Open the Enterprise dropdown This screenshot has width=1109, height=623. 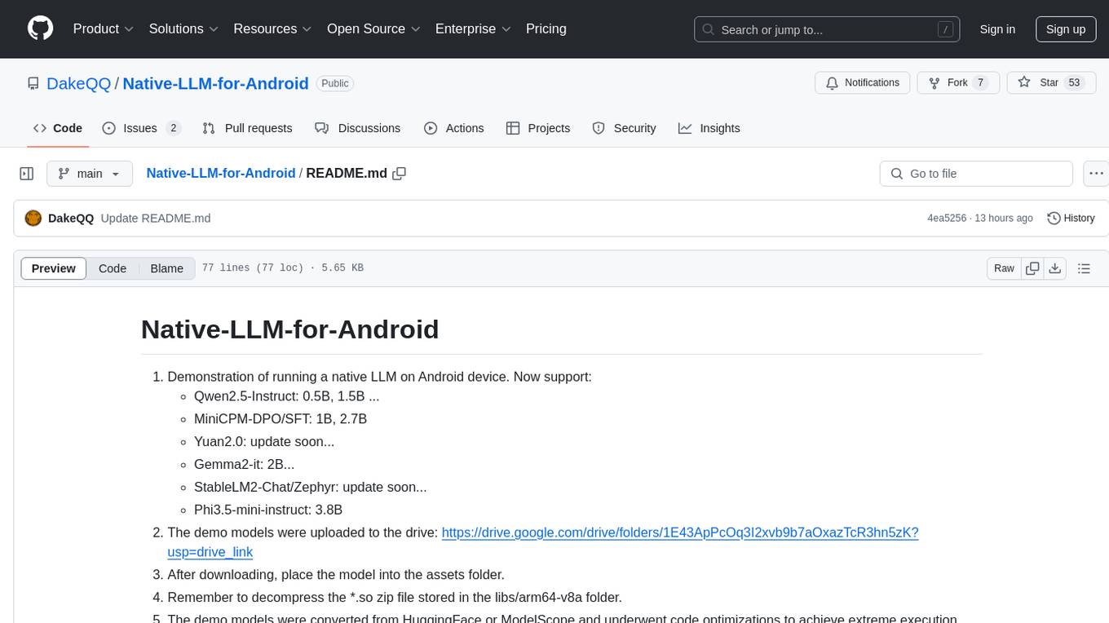(x=473, y=29)
